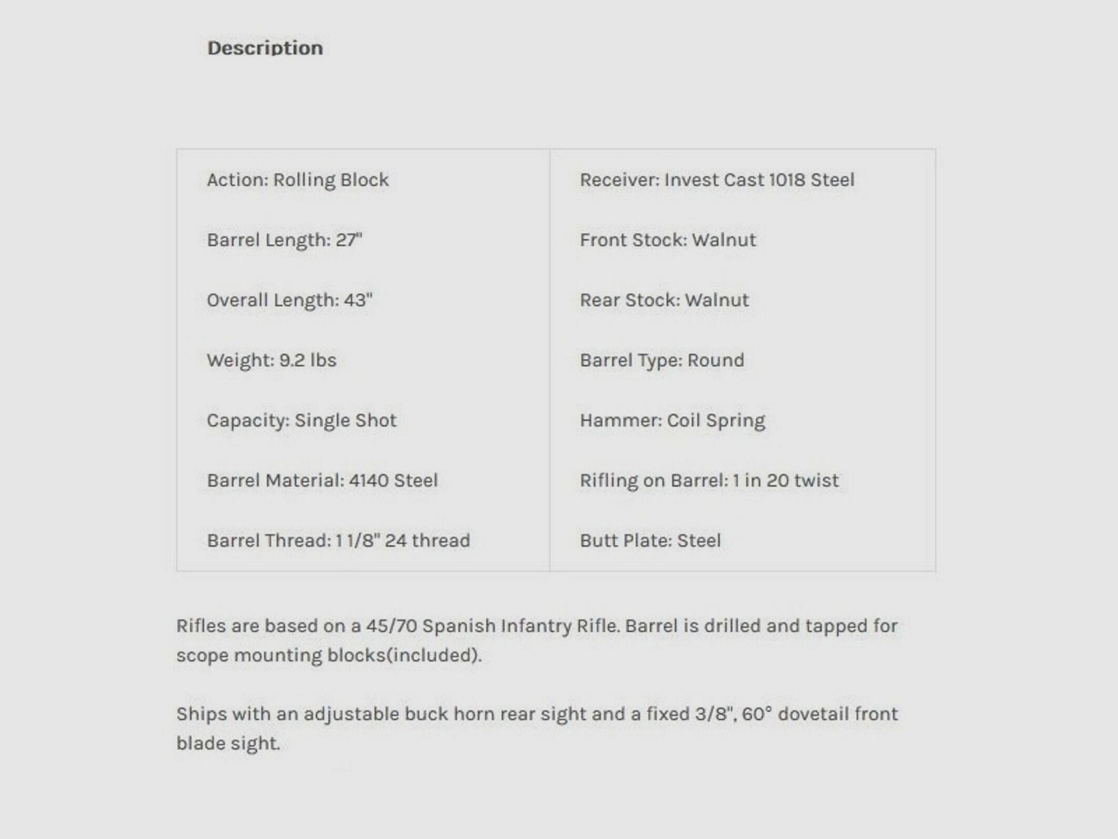Click the adjustable buck horn rear sight sentence

click(x=537, y=714)
